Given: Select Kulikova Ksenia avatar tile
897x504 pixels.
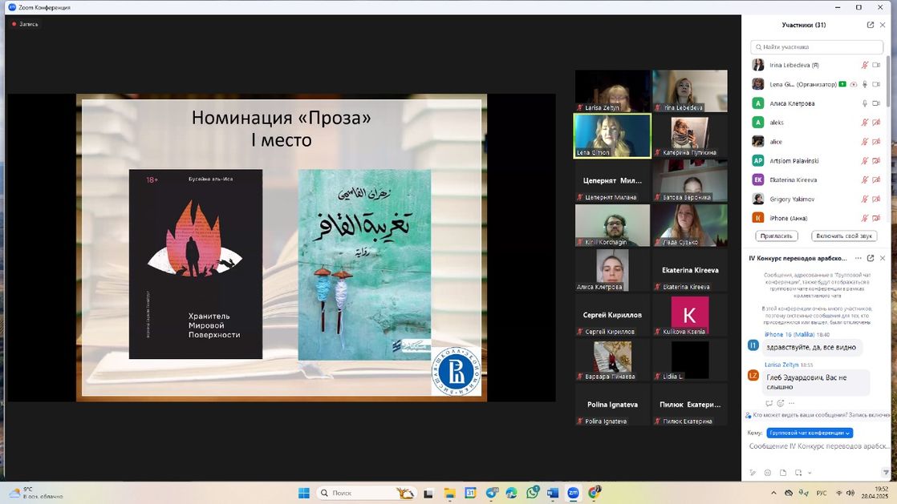Looking at the screenshot, I should (x=690, y=316).
